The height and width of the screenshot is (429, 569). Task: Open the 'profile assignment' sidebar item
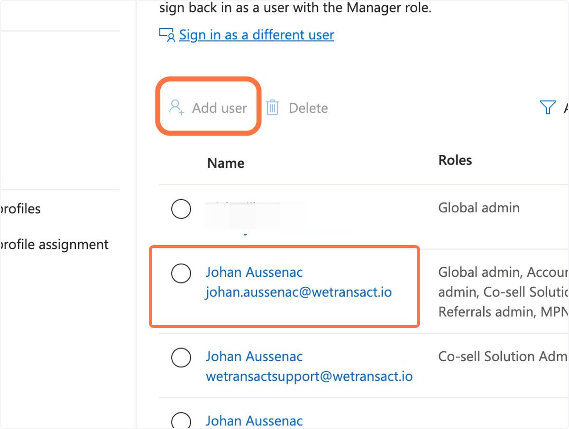(x=55, y=245)
